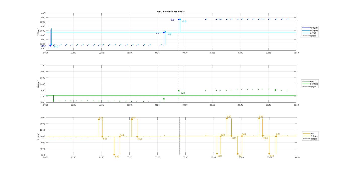
Task: Click the '-3.9' VBD annotation
Action: (x=157, y=33)
